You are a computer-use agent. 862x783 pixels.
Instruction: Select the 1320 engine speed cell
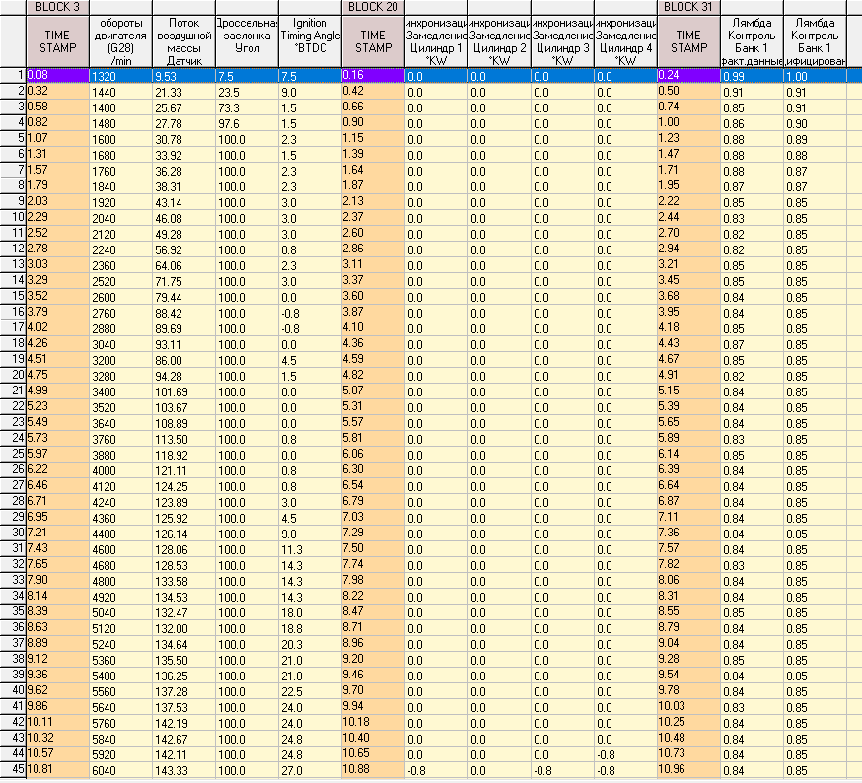click(x=118, y=75)
